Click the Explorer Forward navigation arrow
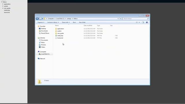Screen dimensions: 185x104 tap(40, 18)
